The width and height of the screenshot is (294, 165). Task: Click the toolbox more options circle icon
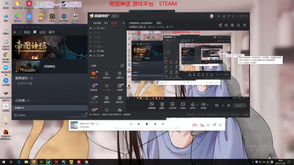(122, 66)
